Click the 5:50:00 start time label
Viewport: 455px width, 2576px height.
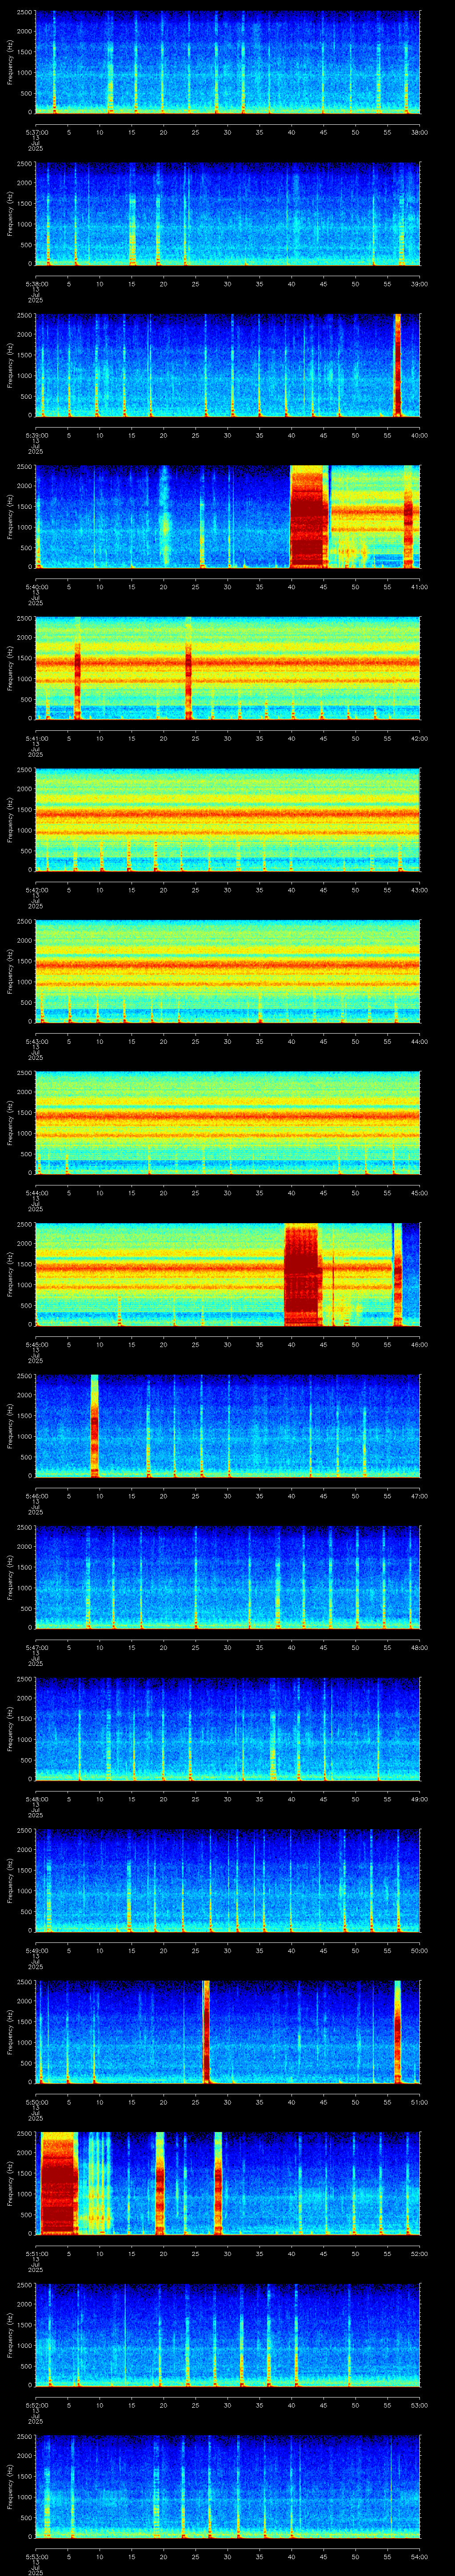(x=36, y=2102)
